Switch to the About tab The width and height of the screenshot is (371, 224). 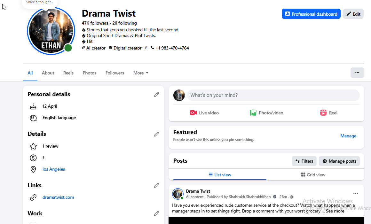(48, 73)
